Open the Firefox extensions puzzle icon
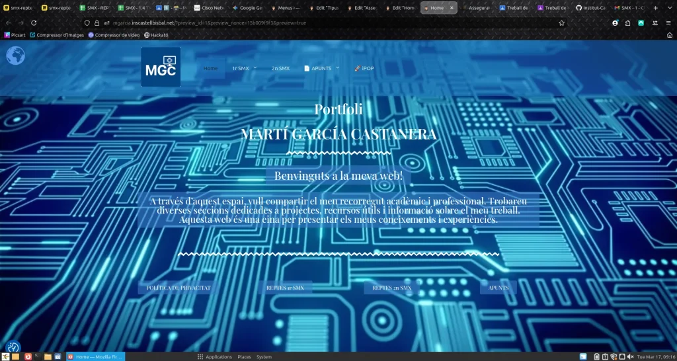Screen dimensions: 677x361 point(627,22)
